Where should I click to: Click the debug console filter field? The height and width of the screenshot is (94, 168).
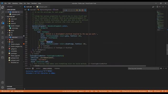tap(144, 68)
